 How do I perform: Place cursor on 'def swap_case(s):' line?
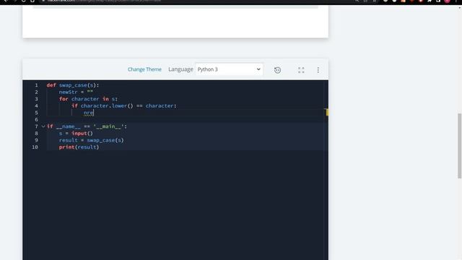click(73, 85)
